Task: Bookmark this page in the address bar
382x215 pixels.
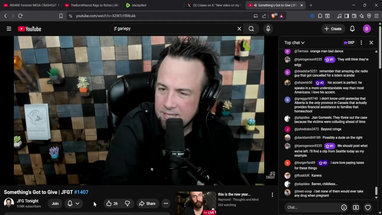Action: point(61,16)
